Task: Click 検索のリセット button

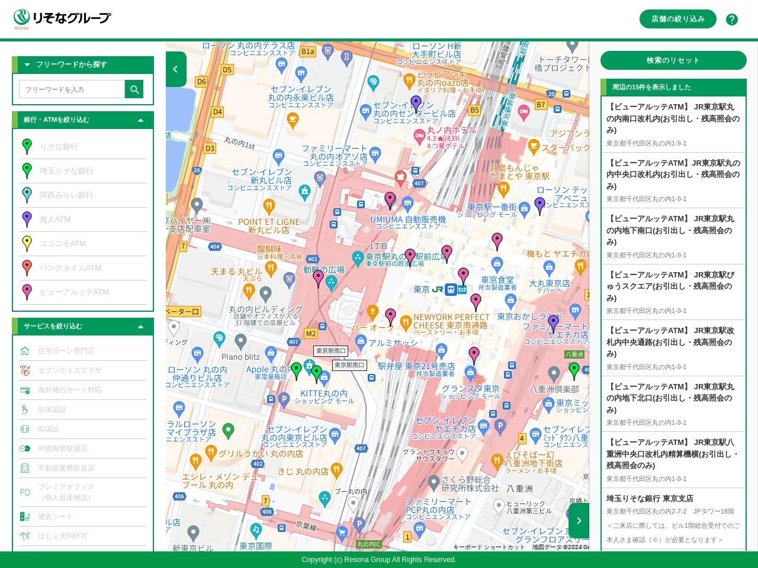Action: pos(673,60)
